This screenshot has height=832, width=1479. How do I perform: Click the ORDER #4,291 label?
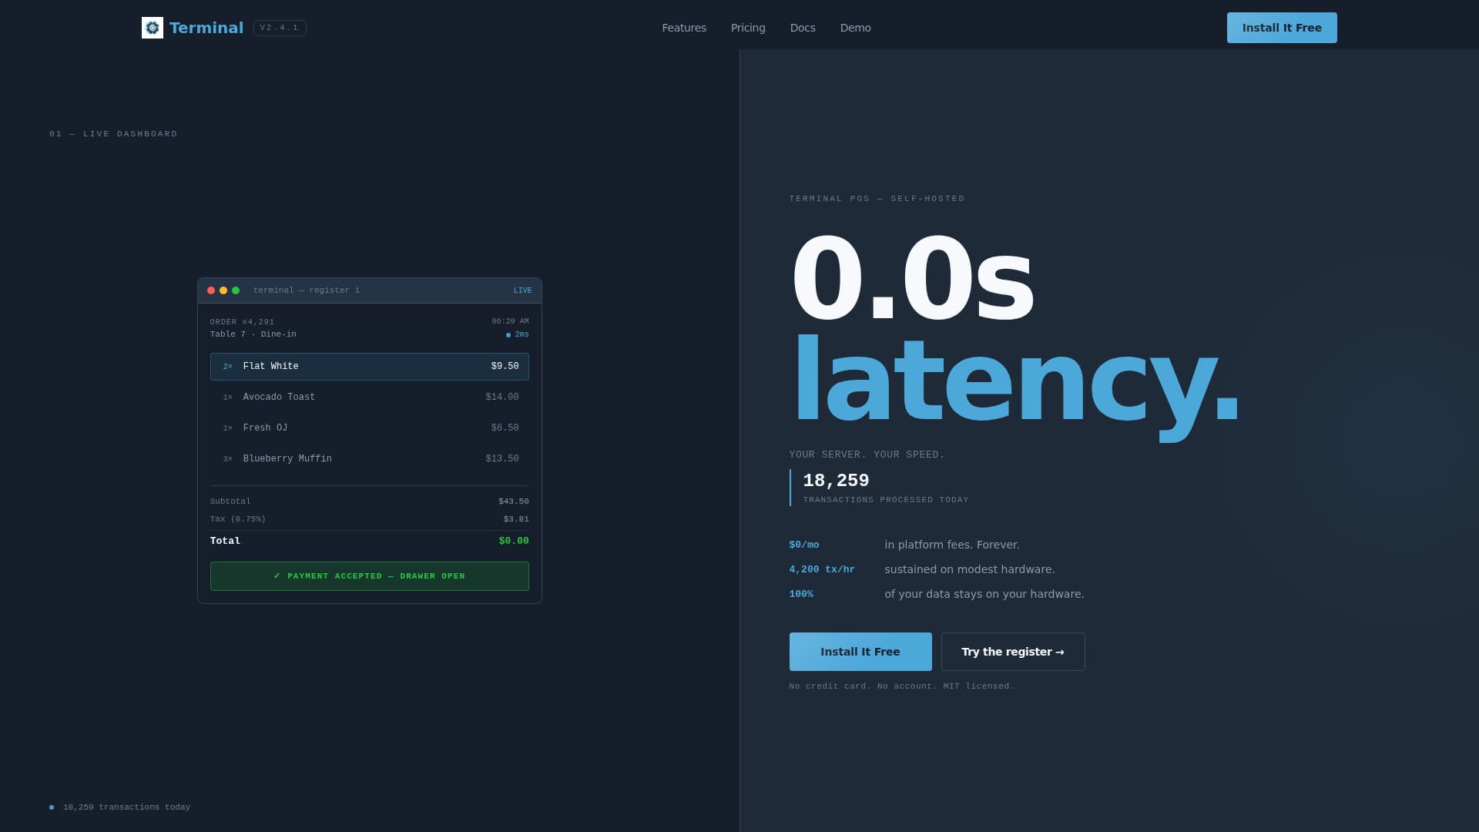pos(242,322)
